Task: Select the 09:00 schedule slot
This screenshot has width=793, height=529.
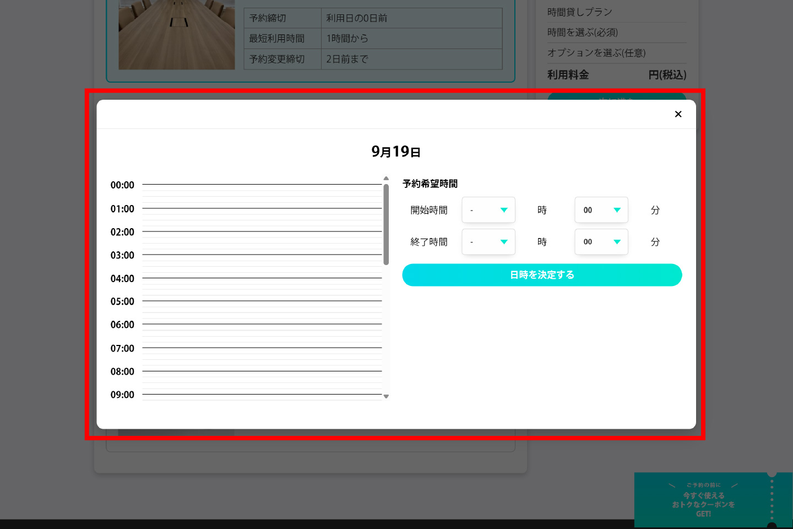Action: (x=262, y=397)
